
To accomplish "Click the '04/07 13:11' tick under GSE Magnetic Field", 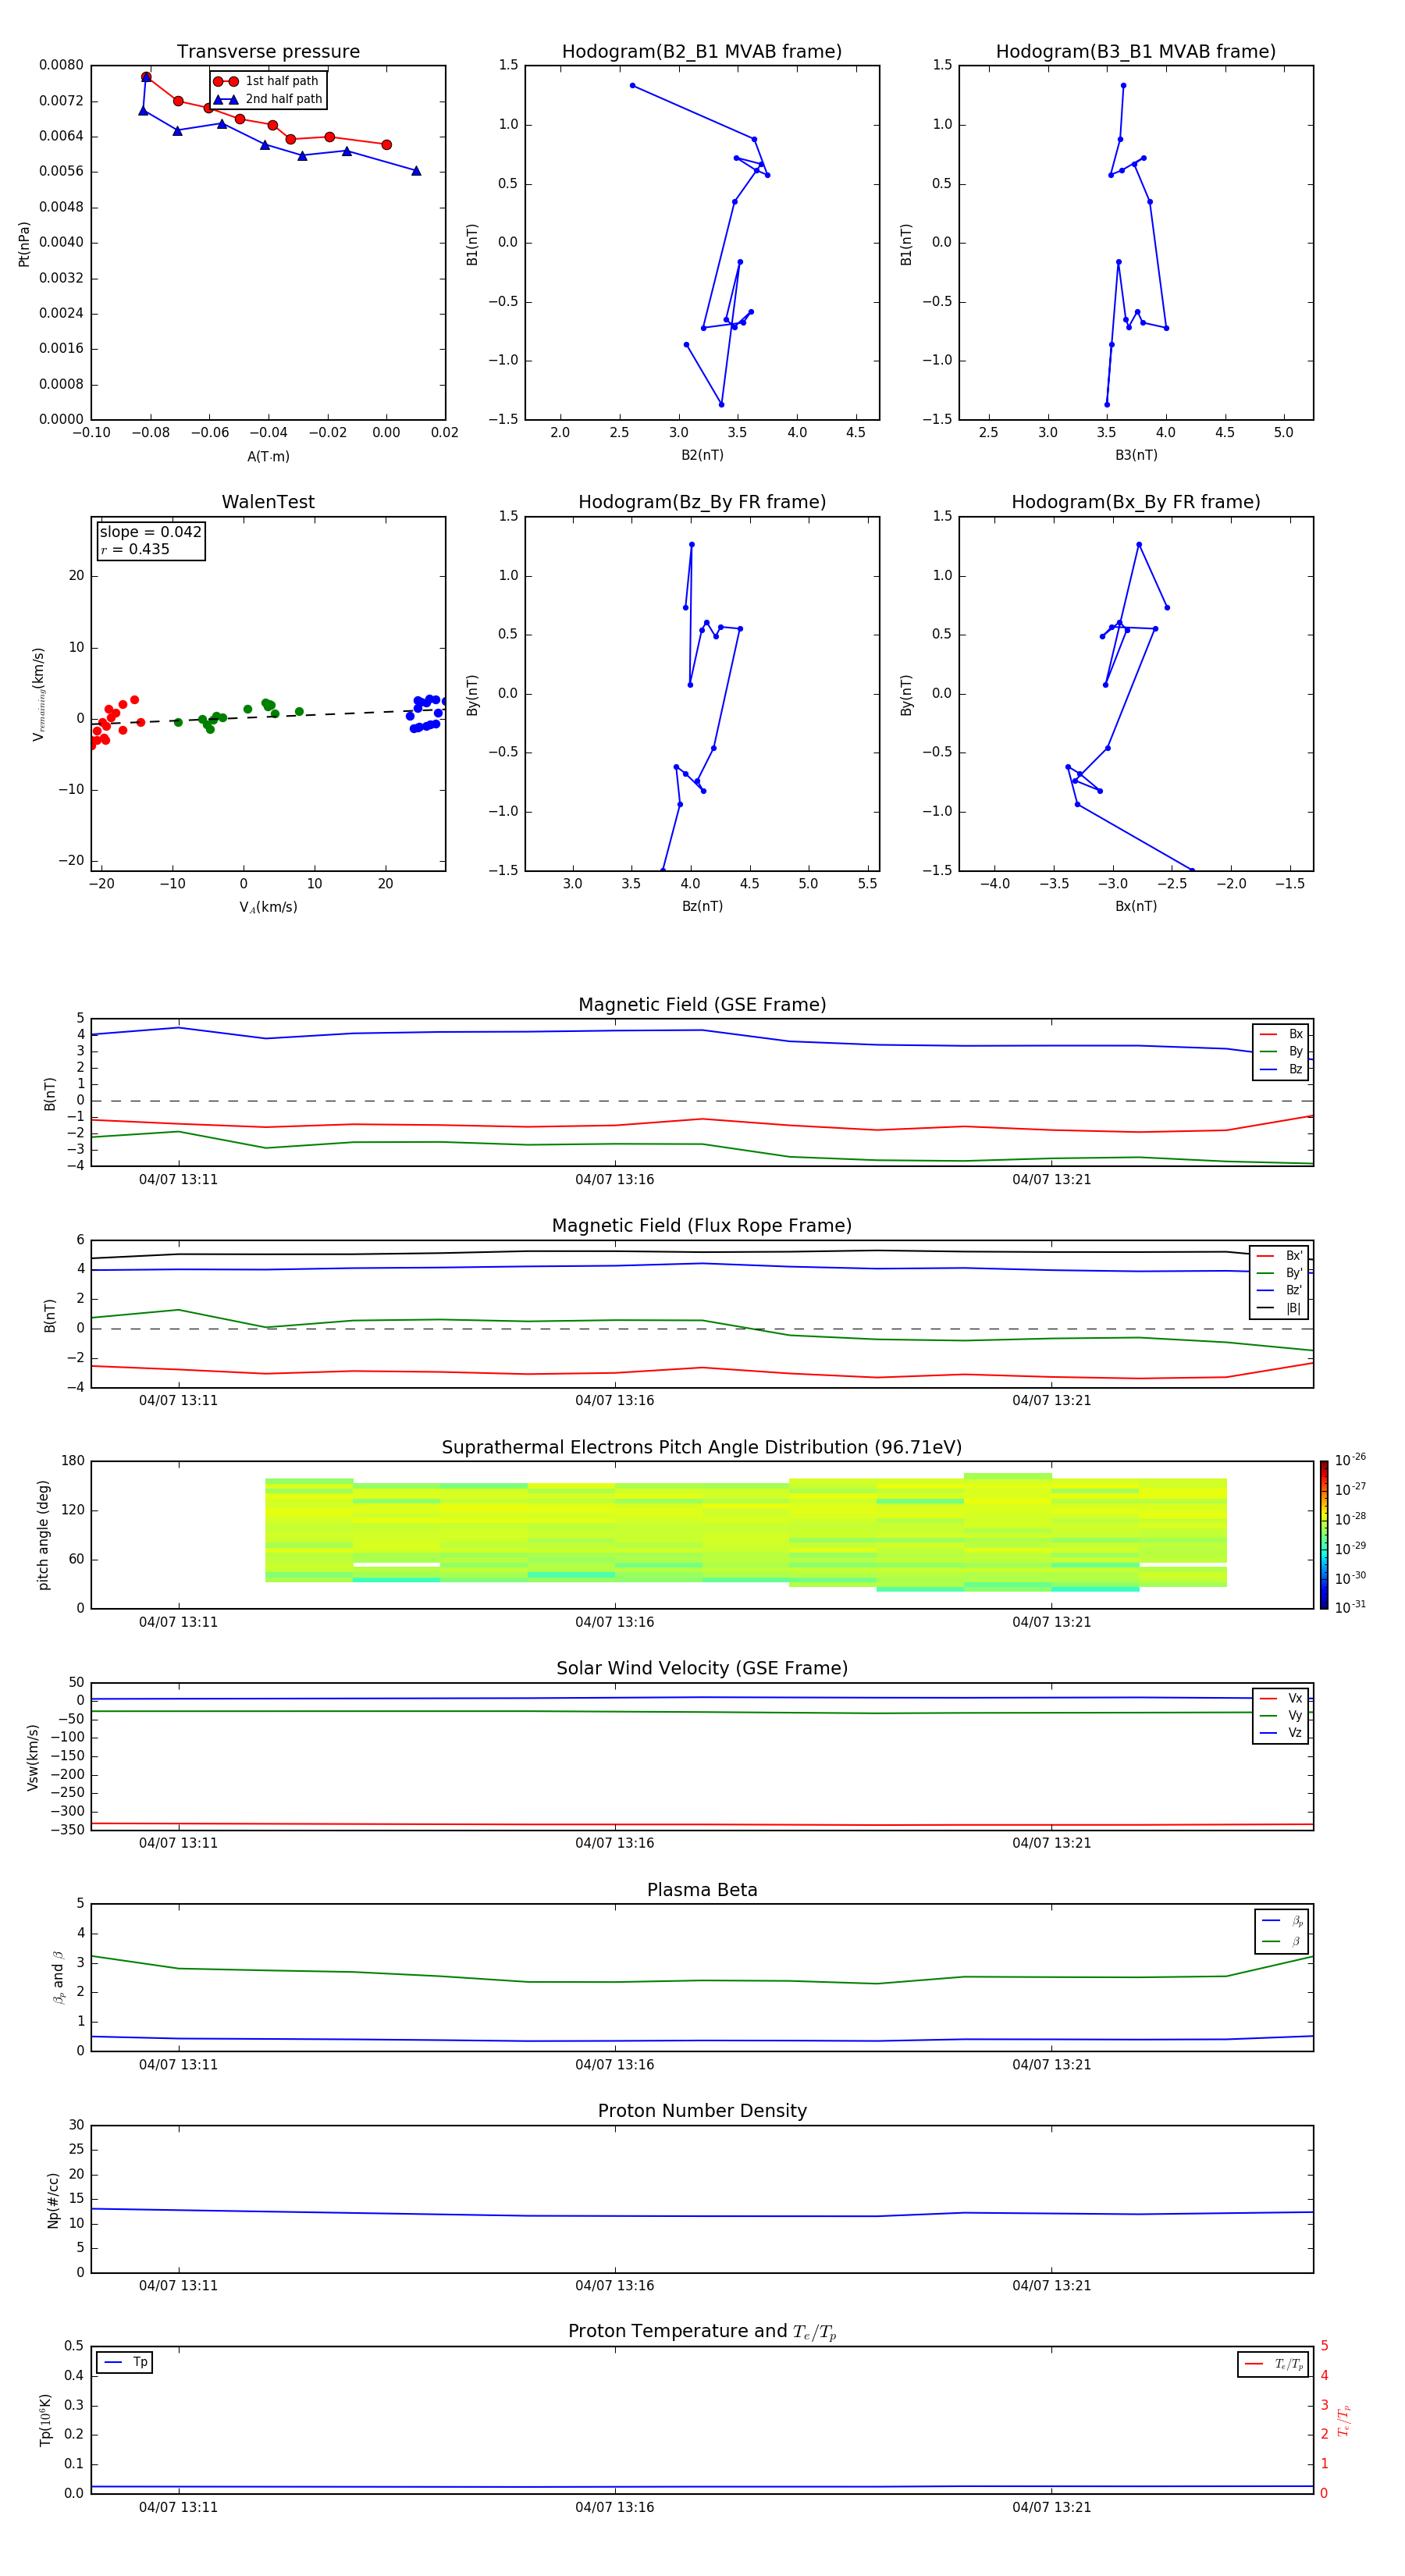I will click(x=178, y=1179).
